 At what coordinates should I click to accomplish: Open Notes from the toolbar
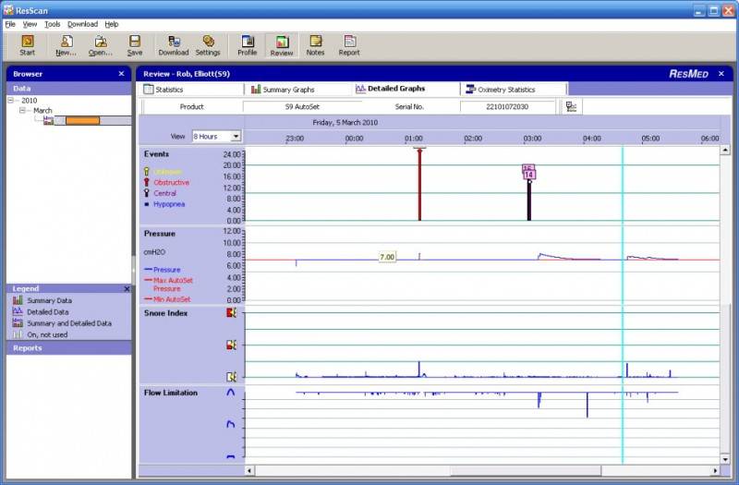[x=315, y=45]
